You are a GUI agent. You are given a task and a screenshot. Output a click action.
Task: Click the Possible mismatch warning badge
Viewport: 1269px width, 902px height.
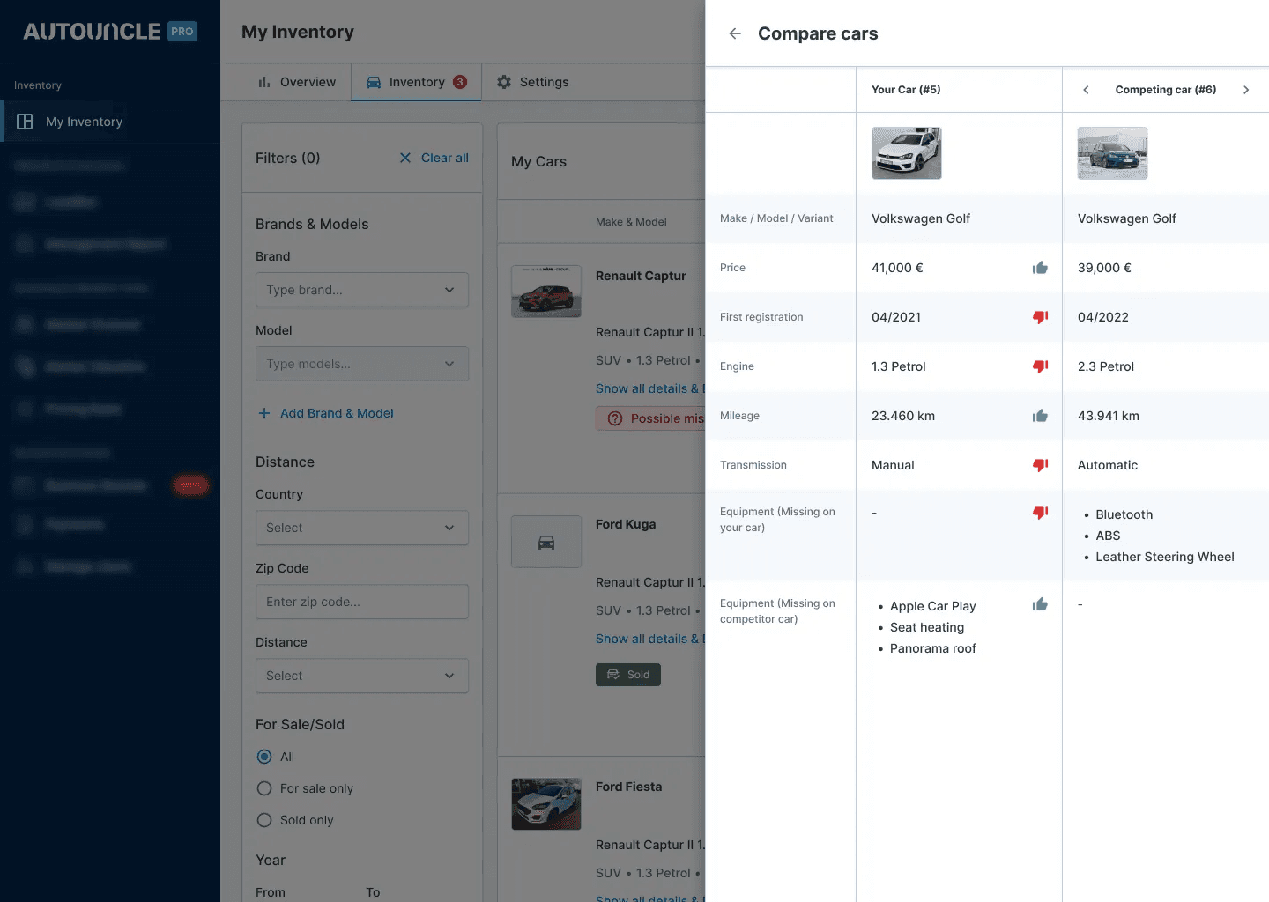coord(650,418)
